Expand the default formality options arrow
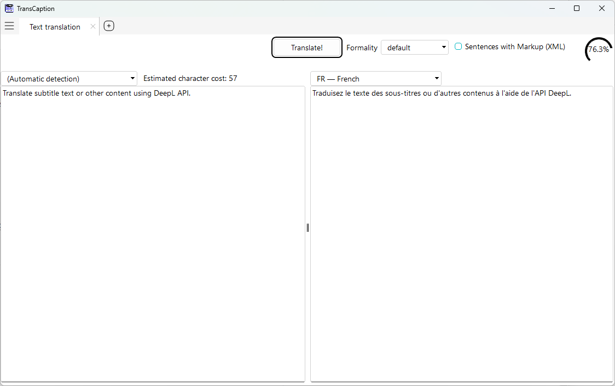Screen dimensions: 615x386 (x=443, y=48)
